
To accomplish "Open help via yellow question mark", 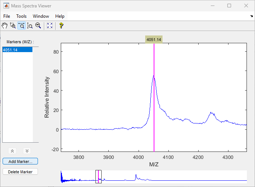I will click(x=61, y=26).
